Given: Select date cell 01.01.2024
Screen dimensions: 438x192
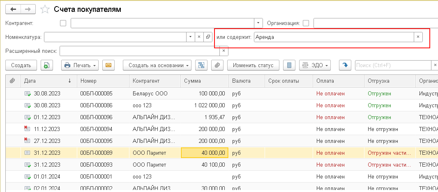Looking at the screenshot, I should [x=47, y=176].
